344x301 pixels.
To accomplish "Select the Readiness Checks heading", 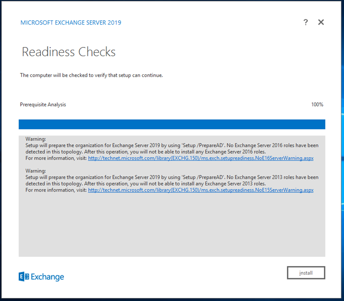I will click(69, 52).
